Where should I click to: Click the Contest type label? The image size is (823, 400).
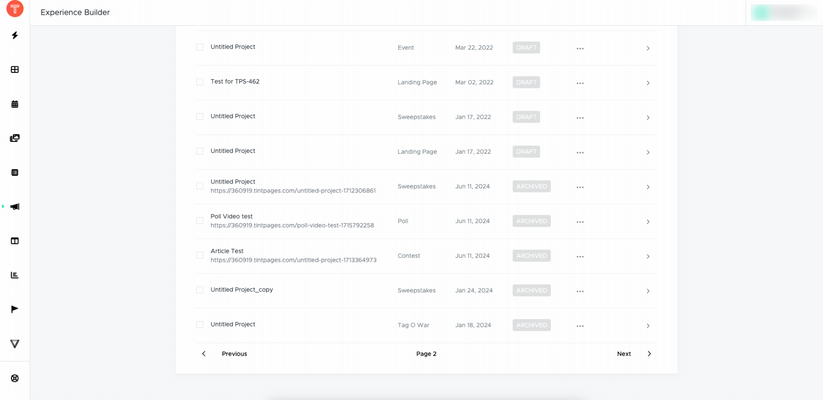(409, 256)
